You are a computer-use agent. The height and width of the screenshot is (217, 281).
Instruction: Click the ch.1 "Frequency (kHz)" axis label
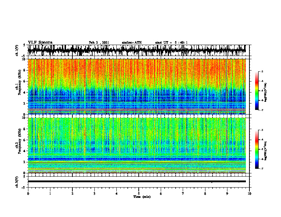pyautogui.click(x=20, y=82)
